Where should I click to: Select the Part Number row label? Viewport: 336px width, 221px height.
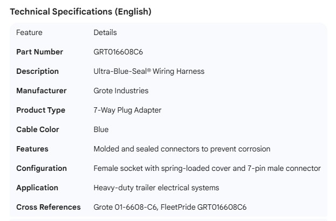pos(39,52)
